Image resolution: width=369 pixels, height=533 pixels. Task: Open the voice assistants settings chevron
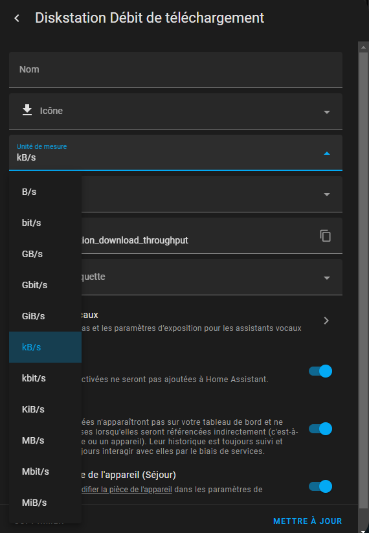326,321
